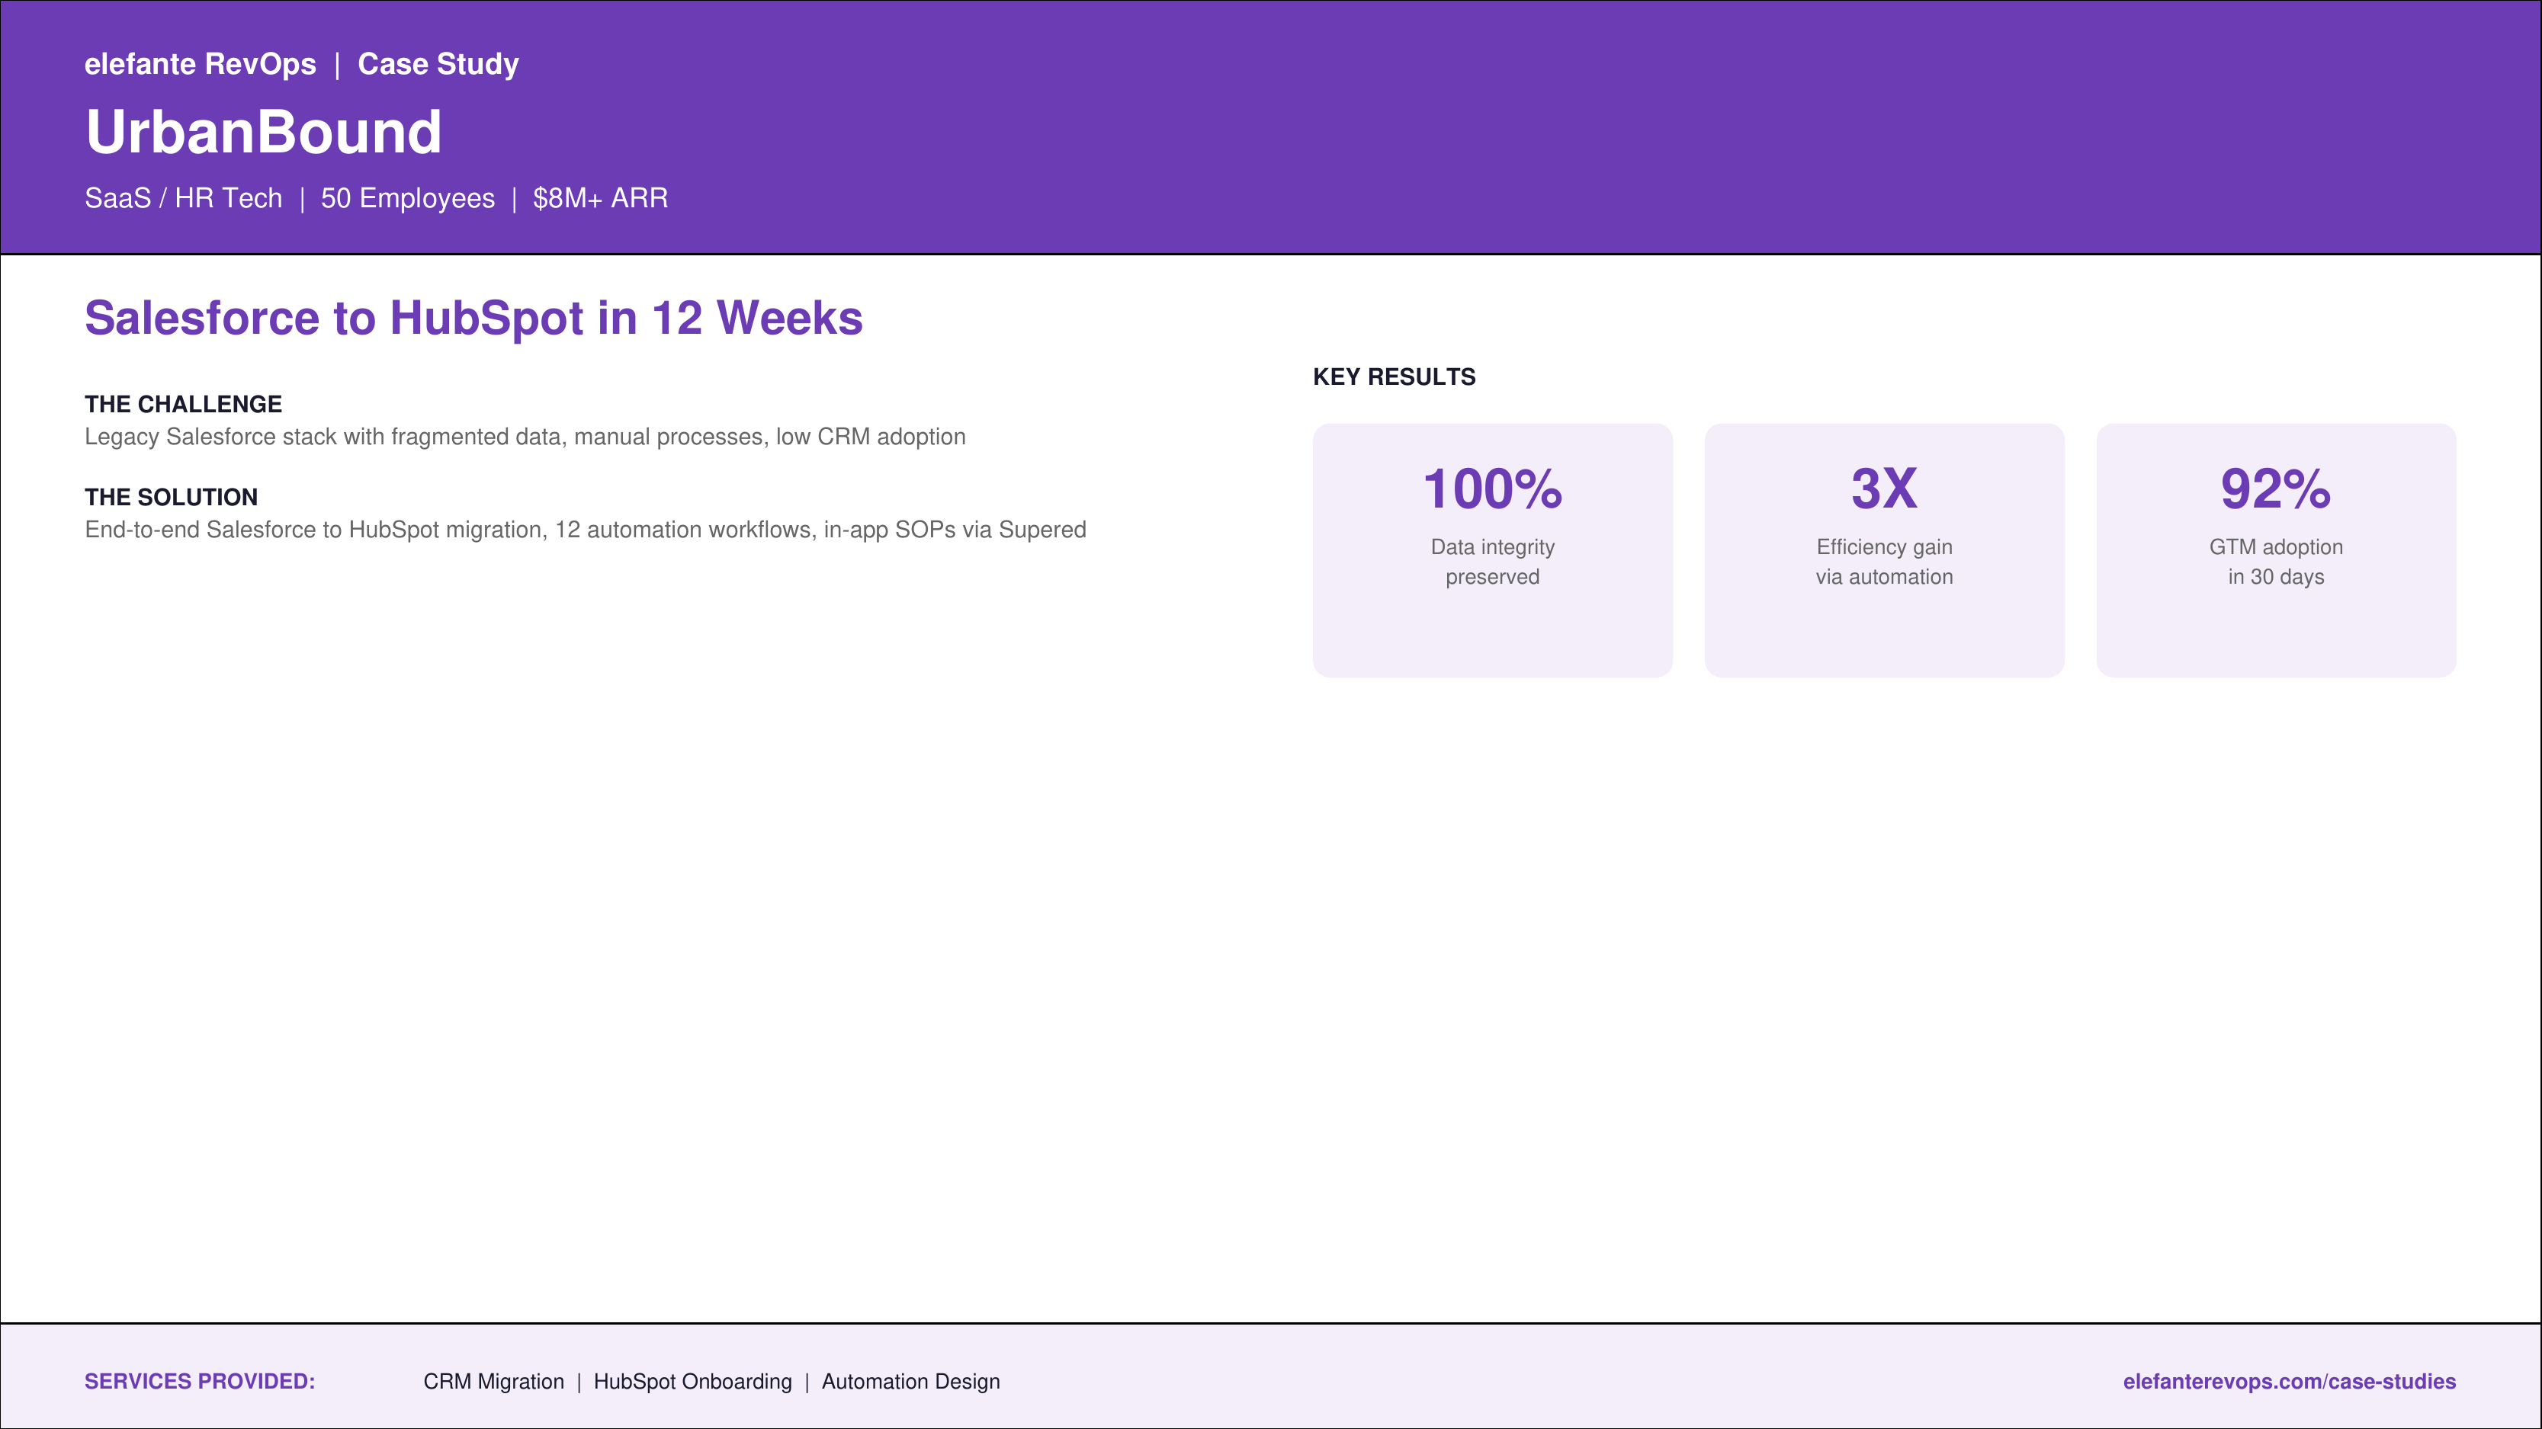The image size is (2542, 1429).
Task: Click the SaaS / HR Tech text
Action: pos(184,198)
